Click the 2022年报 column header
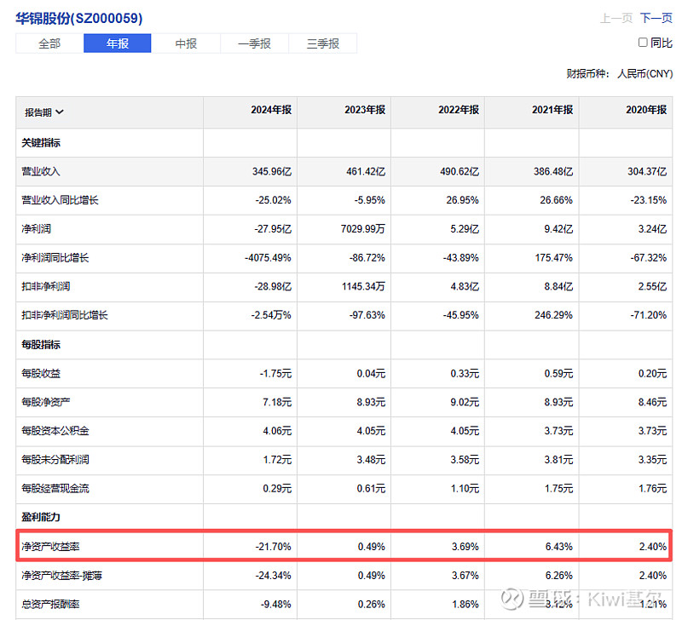 pos(459,111)
